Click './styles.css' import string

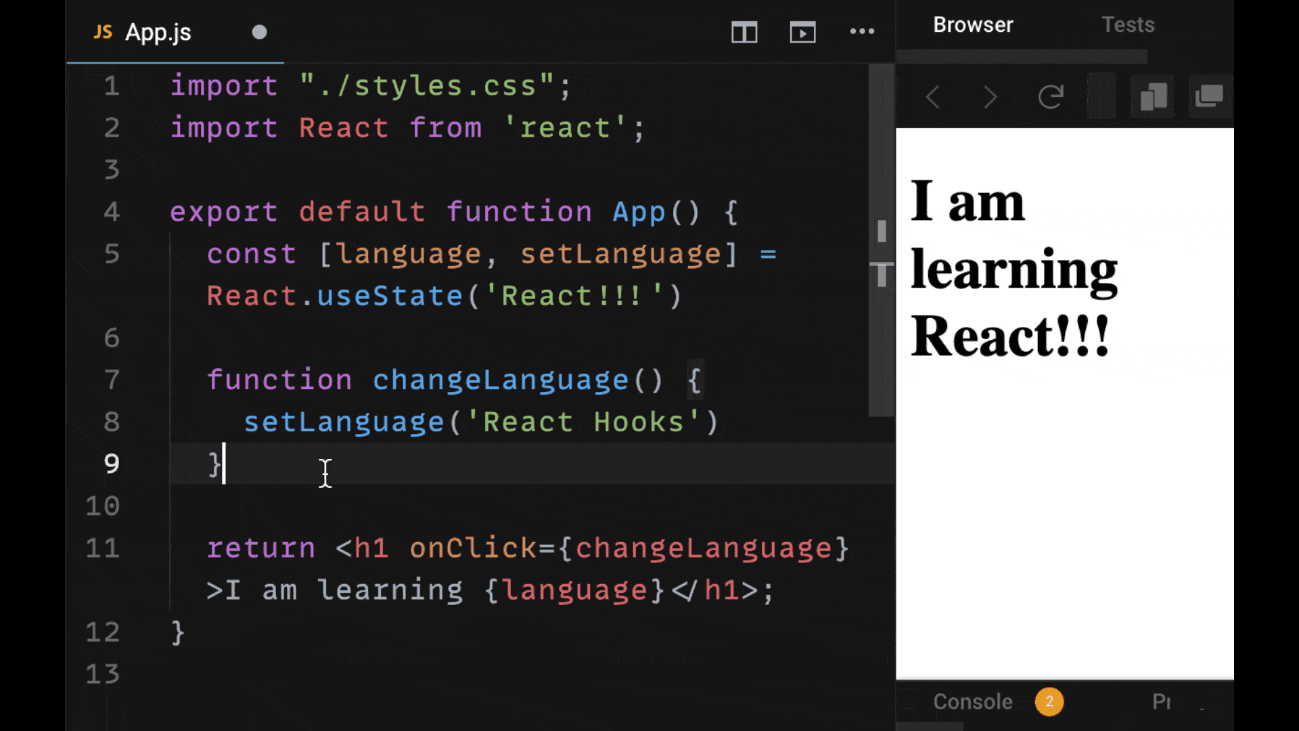[x=427, y=86]
